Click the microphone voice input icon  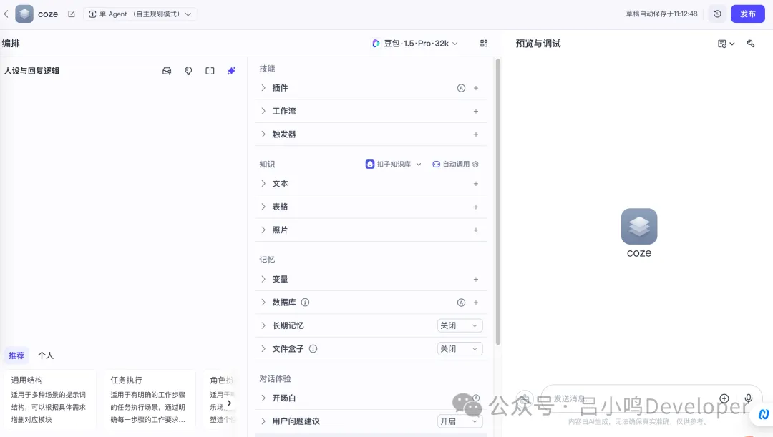(x=749, y=398)
